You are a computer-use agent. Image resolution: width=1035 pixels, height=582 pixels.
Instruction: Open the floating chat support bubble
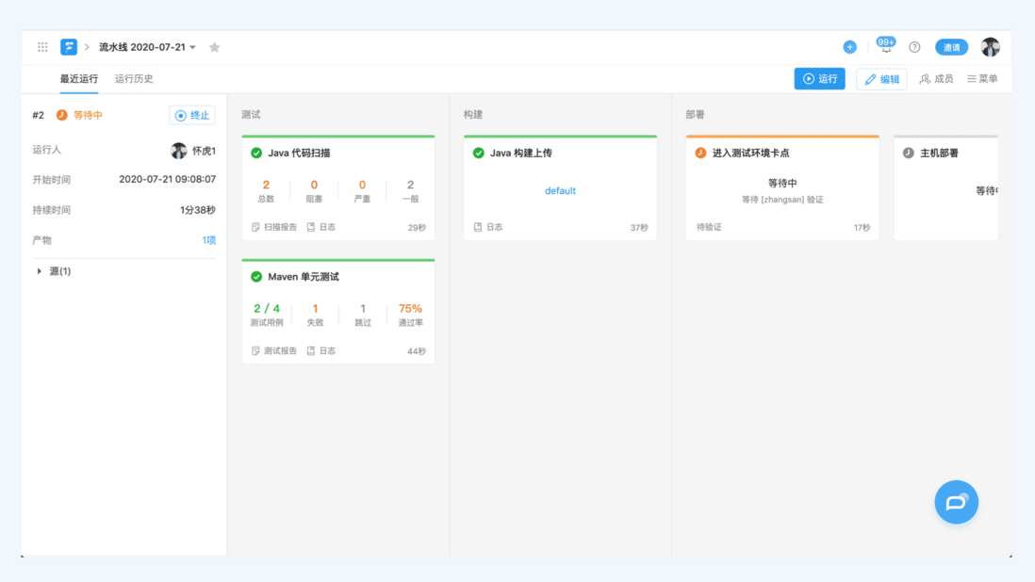[x=956, y=502]
